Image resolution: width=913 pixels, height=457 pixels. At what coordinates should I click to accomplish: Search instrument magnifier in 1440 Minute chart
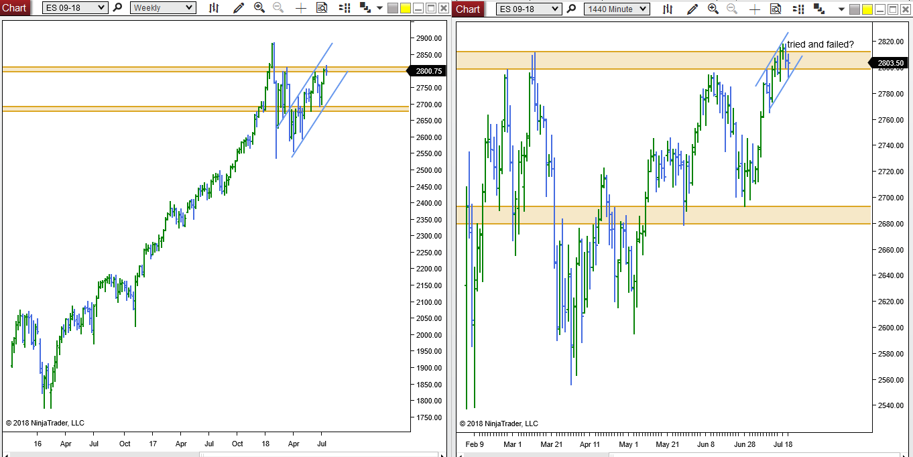tap(571, 9)
